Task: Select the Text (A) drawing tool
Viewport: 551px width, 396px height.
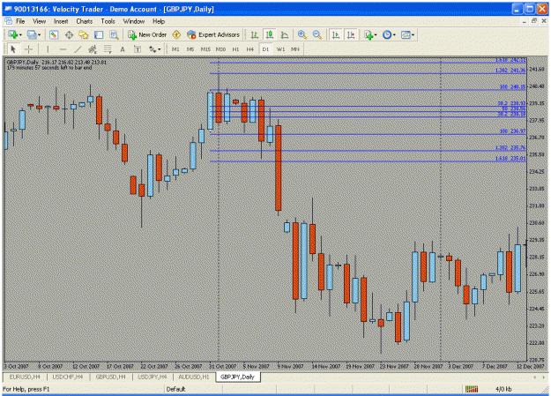Action: (x=123, y=49)
